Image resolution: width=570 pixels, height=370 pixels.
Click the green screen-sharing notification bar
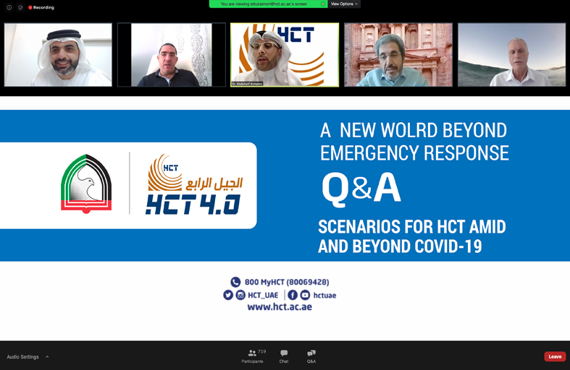pos(268,4)
